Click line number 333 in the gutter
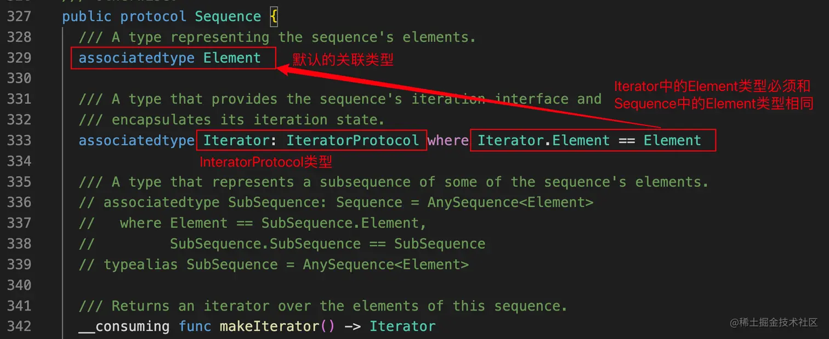The width and height of the screenshot is (829, 339). [19, 141]
